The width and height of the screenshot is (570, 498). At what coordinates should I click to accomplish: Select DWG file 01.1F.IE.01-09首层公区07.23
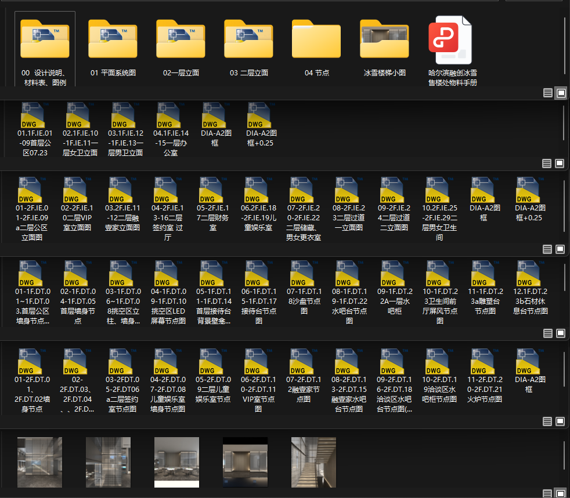click(x=35, y=130)
